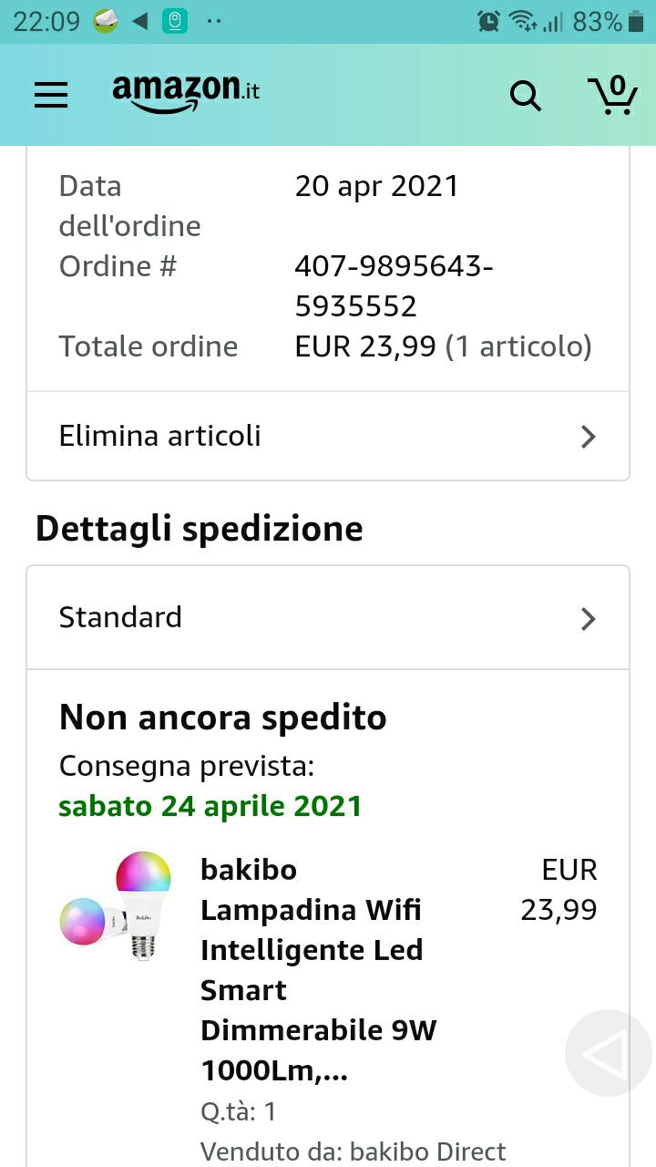
Task: Tap the floating back arrow button
Action: (608, 1053)
